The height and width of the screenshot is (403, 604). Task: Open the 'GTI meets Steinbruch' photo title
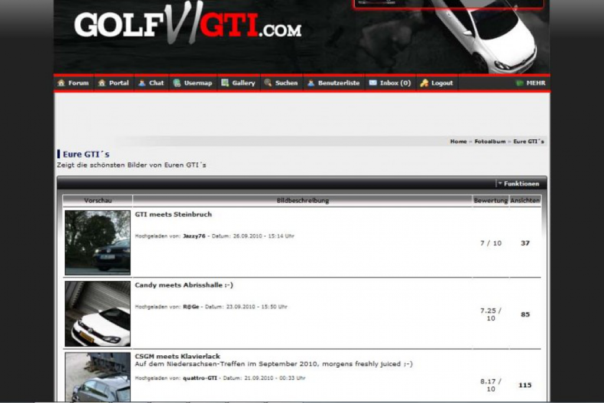pyautogui.click(x=173, y=214)
